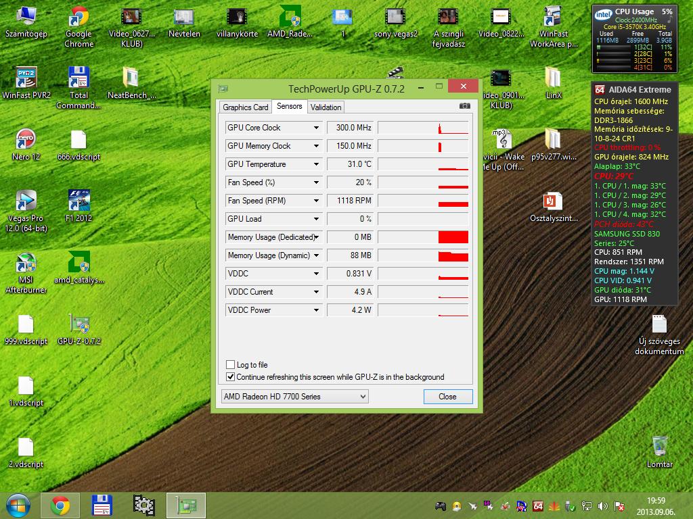Viewport: 693px width, 519px height.
Task: Expand the VDDC Current dropdown
Action: pyautogui.click(x=317, y=292)
